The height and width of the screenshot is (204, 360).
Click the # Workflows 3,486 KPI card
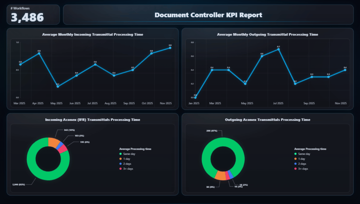pyautogui.click(x=33, y=15)
